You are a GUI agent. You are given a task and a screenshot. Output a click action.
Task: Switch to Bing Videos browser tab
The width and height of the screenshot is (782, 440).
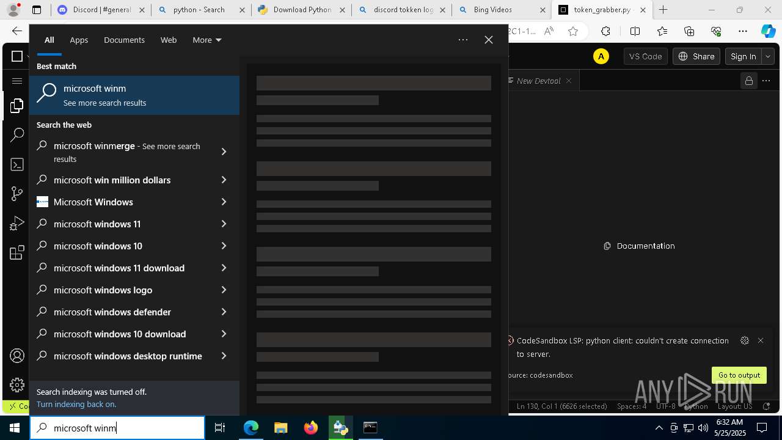point(501,10)
